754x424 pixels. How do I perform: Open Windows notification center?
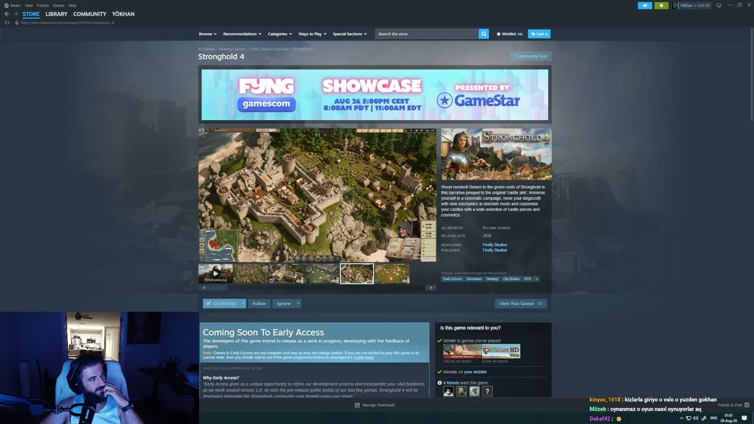745,418
